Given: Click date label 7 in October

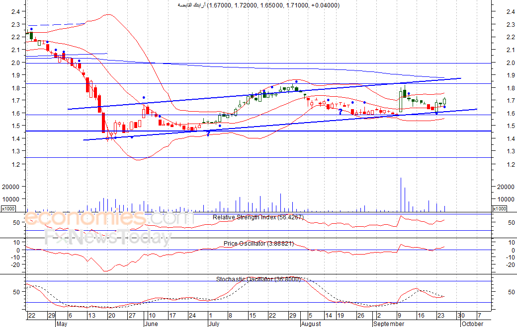Looking at the screenshot, I should [x=480, y=316].
